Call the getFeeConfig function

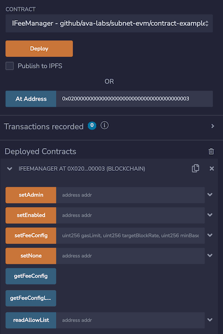click(x=31, y=276)
